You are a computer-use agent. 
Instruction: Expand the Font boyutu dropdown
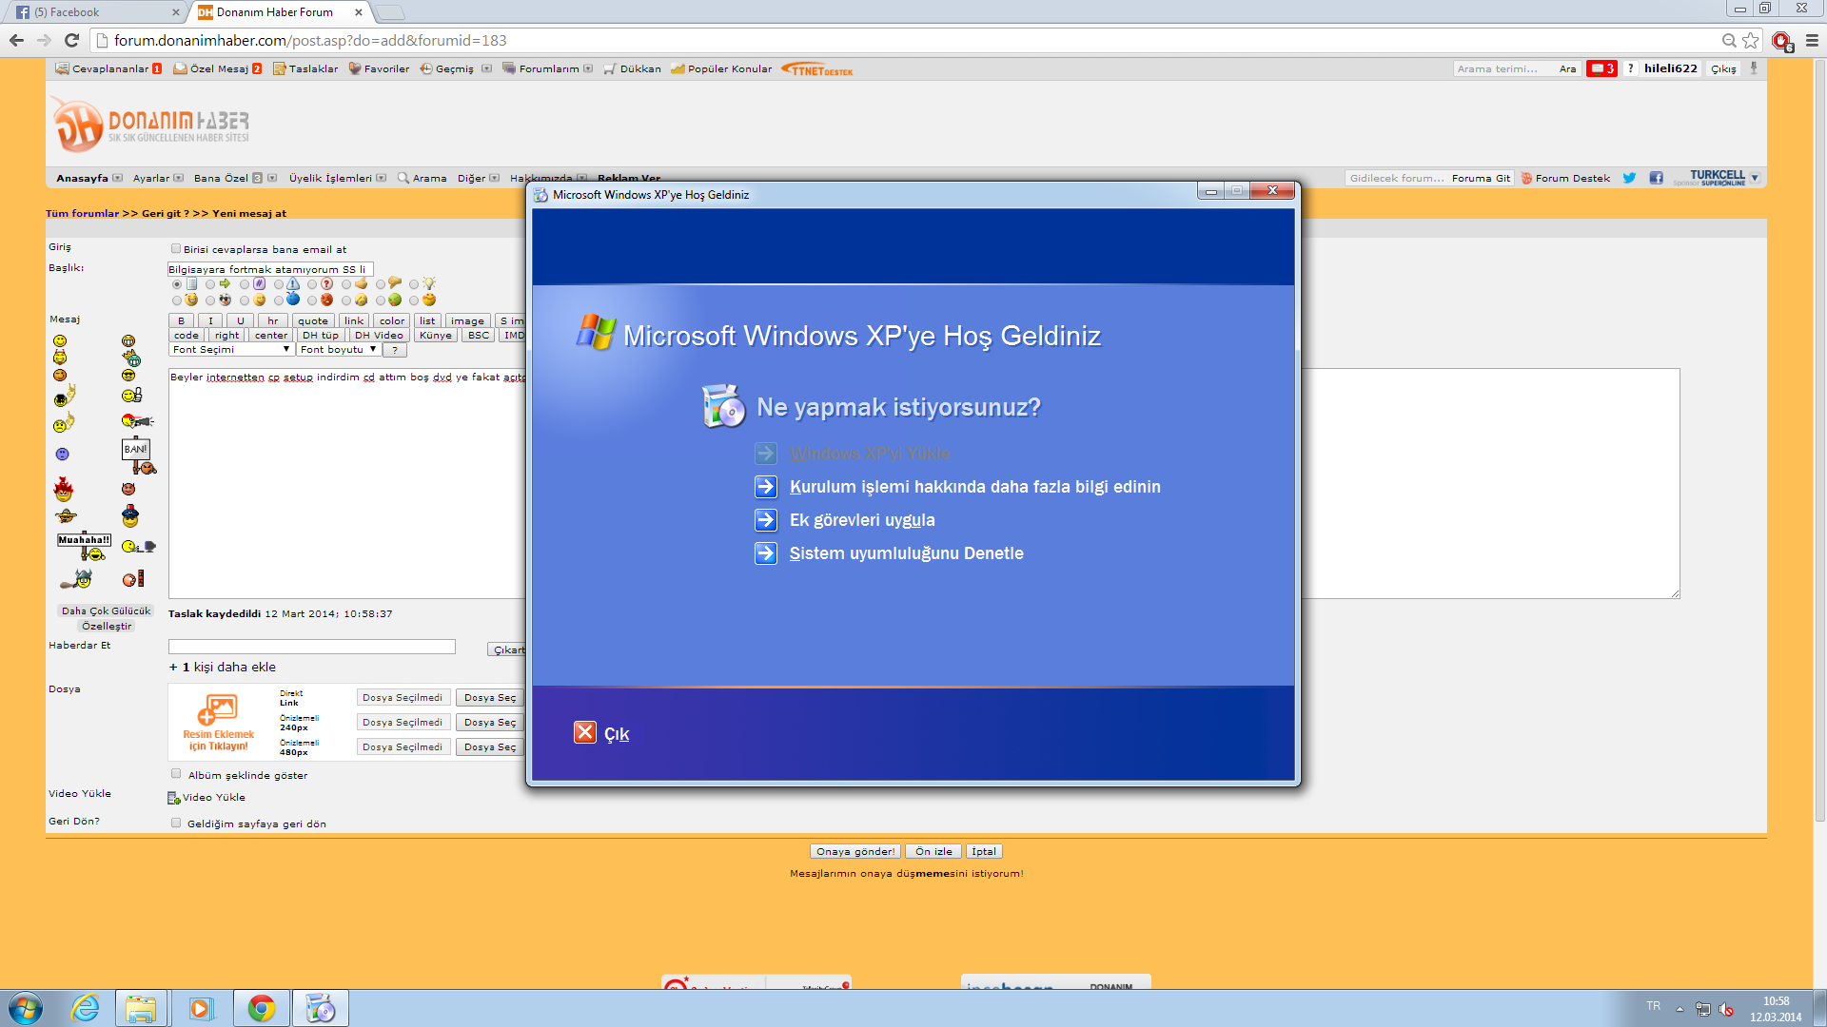[338, 350]
